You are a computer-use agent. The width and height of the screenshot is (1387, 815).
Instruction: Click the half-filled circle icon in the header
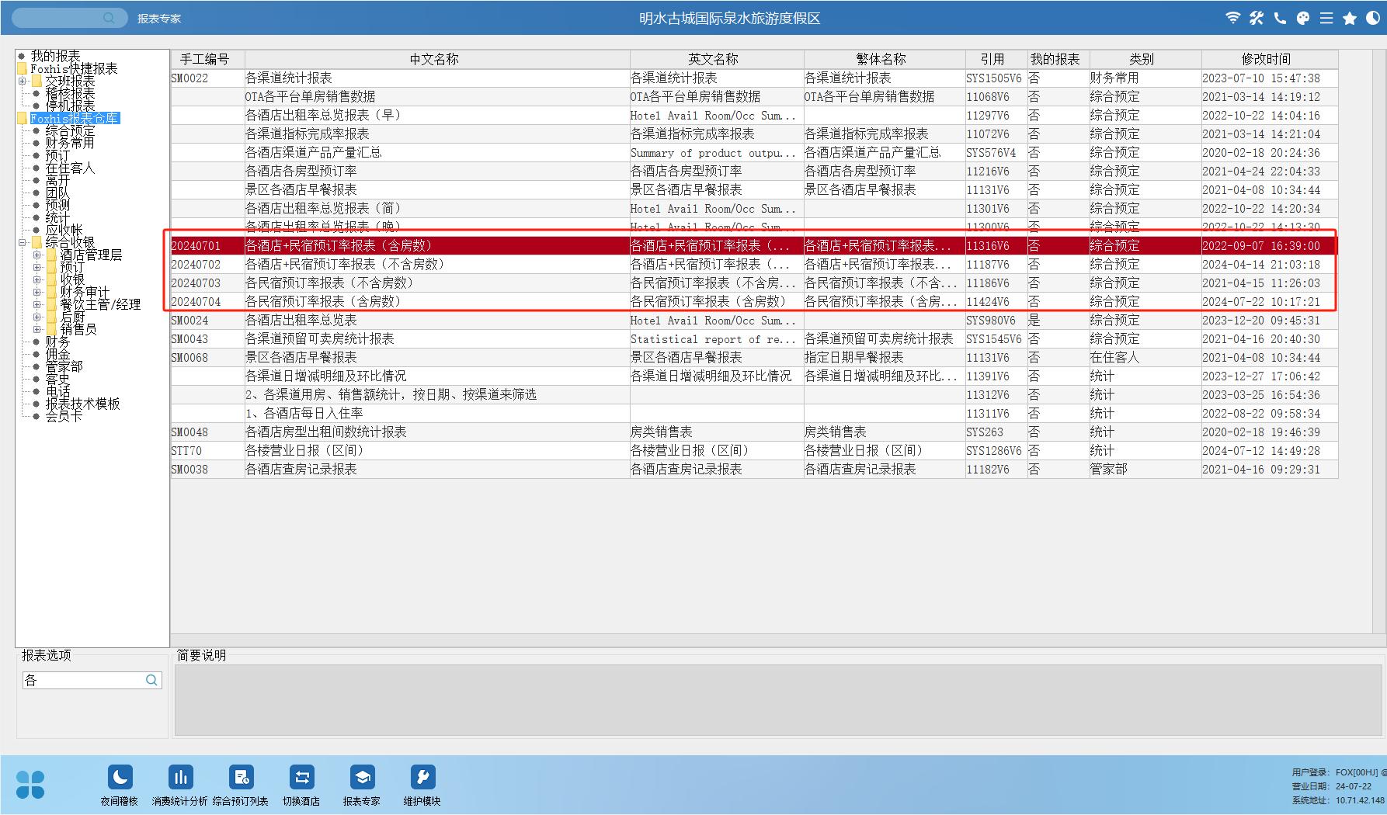(x=1373, y=18)
